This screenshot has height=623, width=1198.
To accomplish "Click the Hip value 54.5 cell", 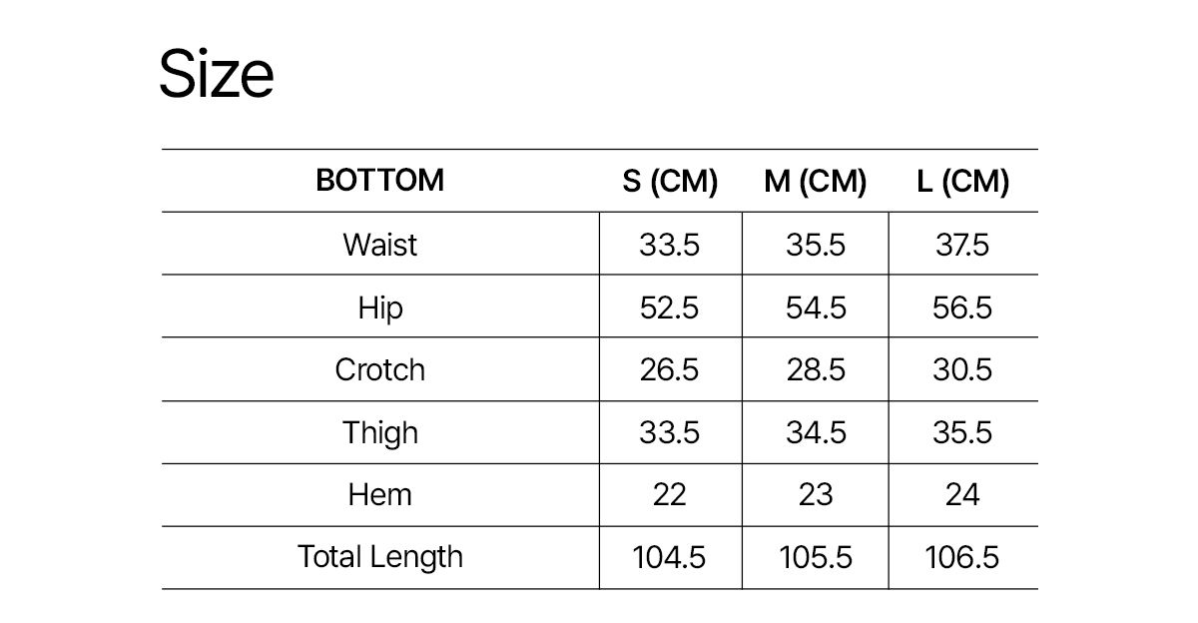I will coord(816,308).
